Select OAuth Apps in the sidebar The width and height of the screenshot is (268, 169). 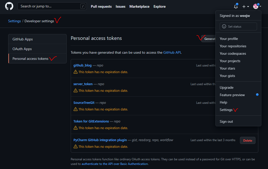38,49
